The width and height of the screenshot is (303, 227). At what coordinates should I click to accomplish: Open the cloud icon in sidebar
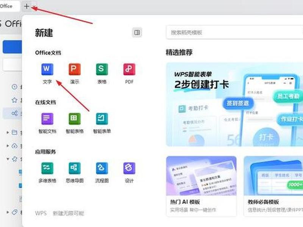pyautogui.click(x=14, y=146)
